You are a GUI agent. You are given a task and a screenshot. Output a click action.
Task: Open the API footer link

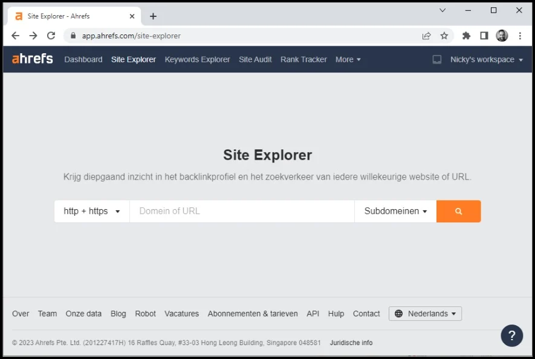313,314
